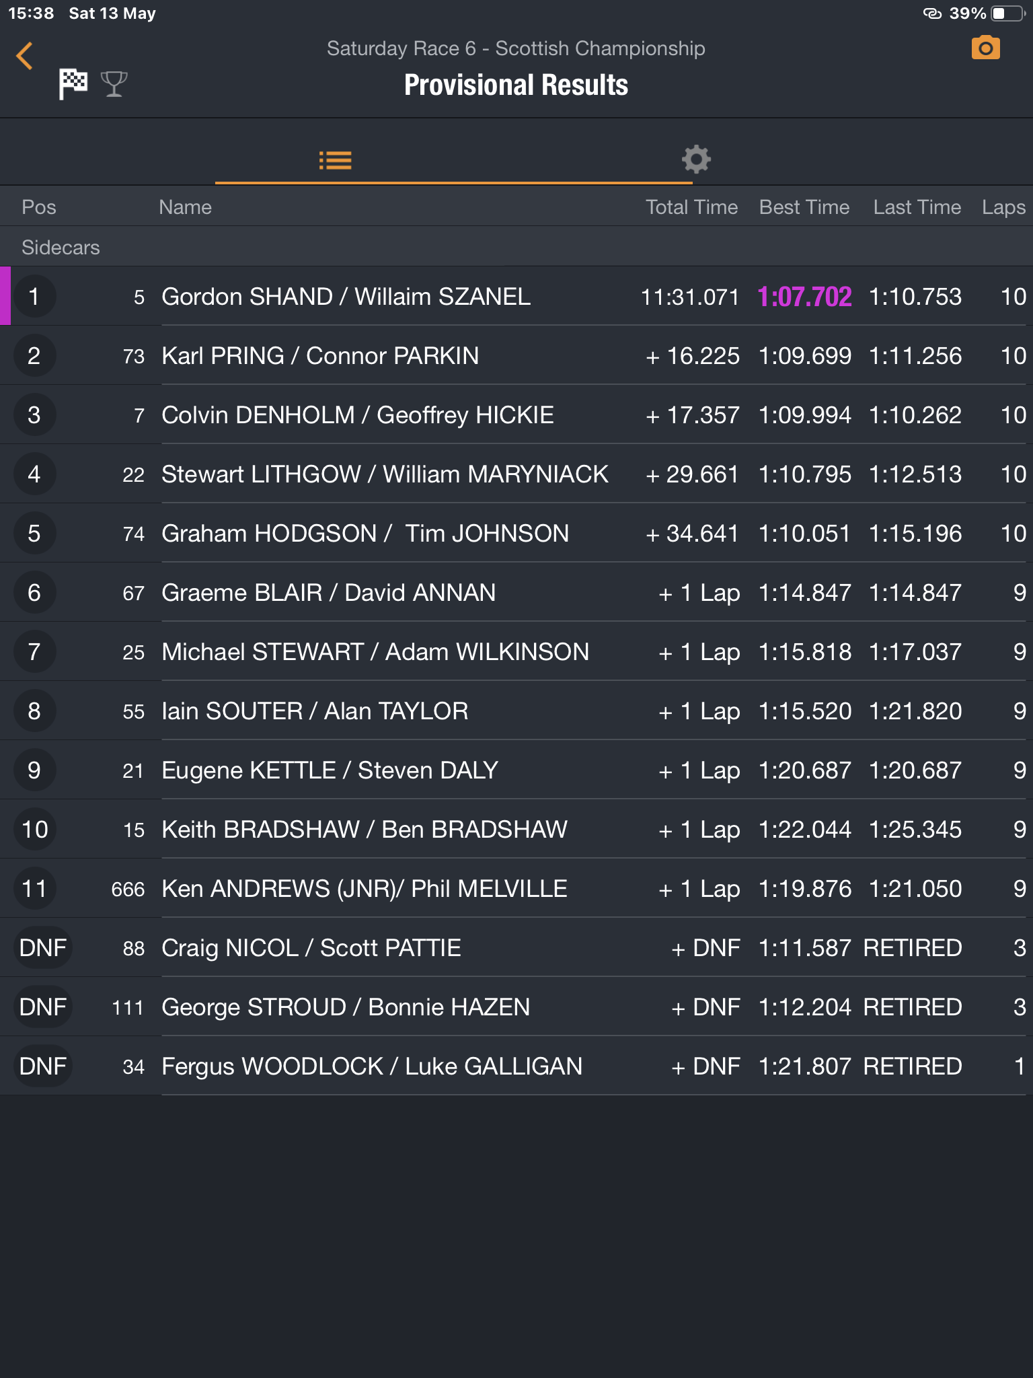Screen dimensions: 1033x1378
Task: Tap the checkered flag icon
Action: coord(73,84)
